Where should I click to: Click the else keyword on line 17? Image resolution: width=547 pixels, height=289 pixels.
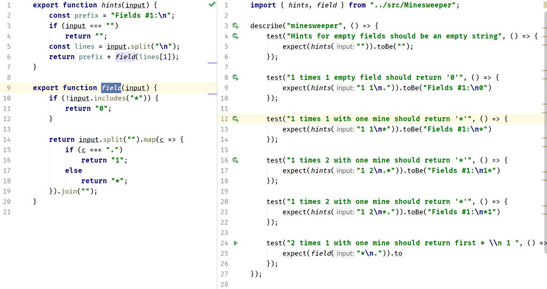coord(73,170)
